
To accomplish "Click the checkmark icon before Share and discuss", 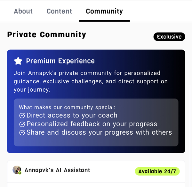I will 22,133.
